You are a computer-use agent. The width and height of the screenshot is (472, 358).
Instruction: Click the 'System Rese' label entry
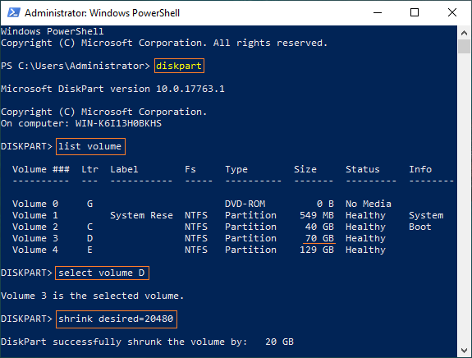click(x=141, y=215)
